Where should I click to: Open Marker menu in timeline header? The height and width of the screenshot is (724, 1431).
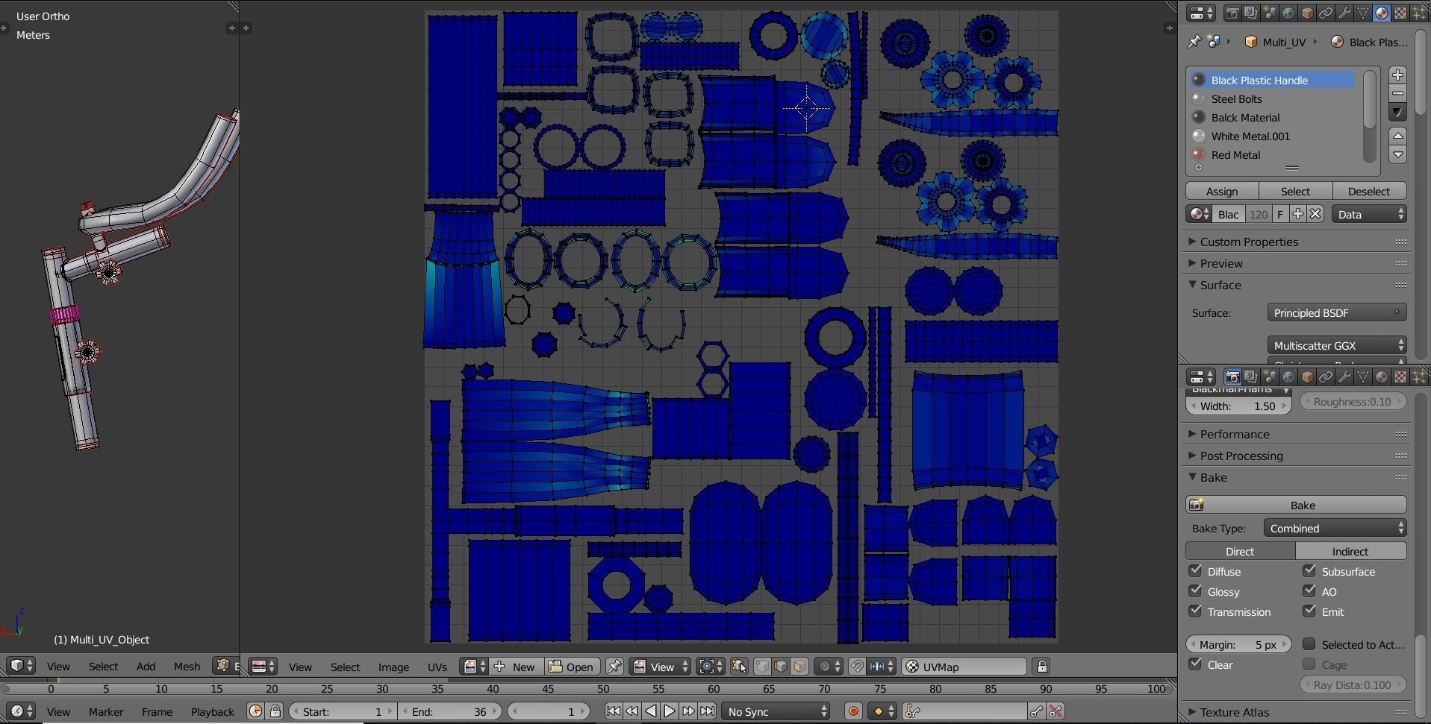106,711
